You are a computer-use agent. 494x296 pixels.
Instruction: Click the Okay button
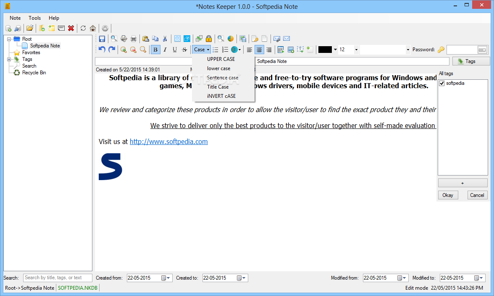(448, 195)
